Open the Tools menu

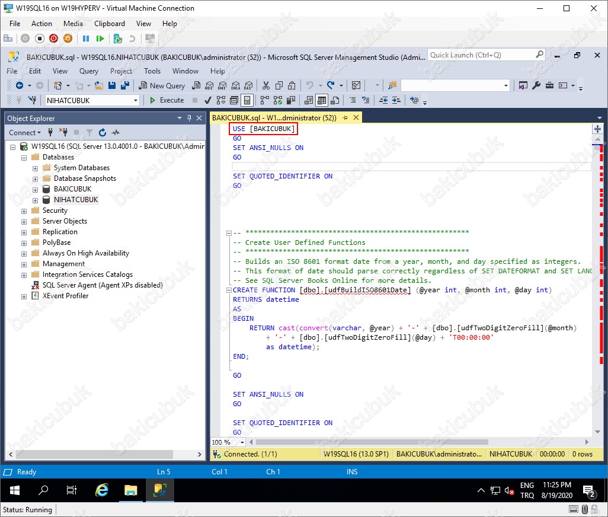(x=152, y=71)
